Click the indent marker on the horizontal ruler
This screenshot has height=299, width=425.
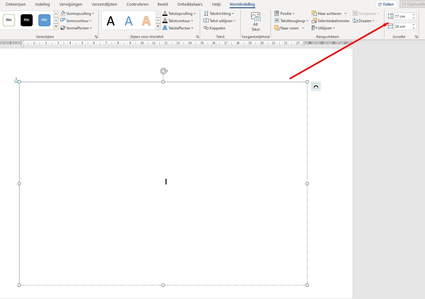22,43
